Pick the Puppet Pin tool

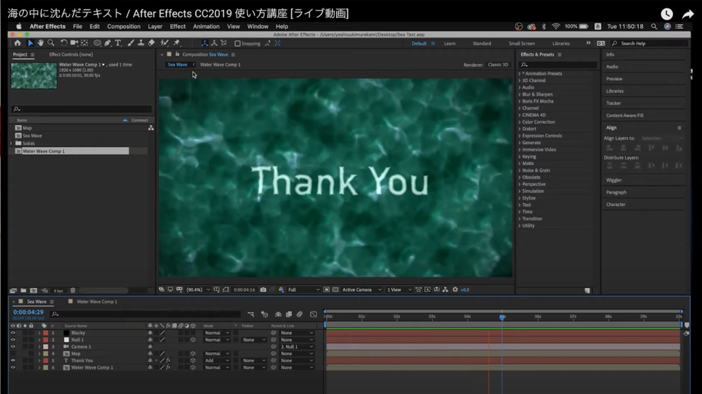pyautogui.click(x=178, y=42)
